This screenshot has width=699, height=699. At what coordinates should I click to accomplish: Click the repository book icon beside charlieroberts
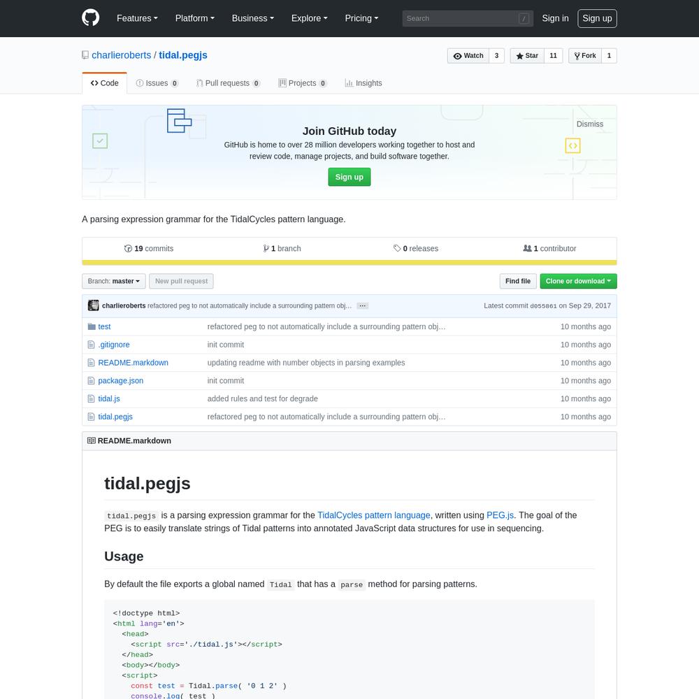85,55
